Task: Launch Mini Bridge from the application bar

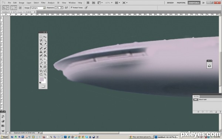Action: (94, 3)
